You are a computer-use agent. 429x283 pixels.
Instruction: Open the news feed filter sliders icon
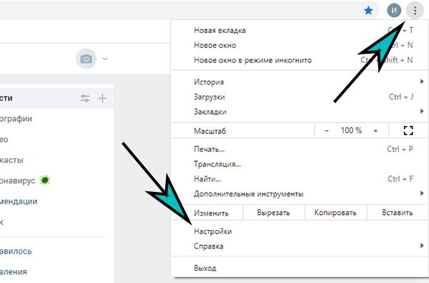85,98
